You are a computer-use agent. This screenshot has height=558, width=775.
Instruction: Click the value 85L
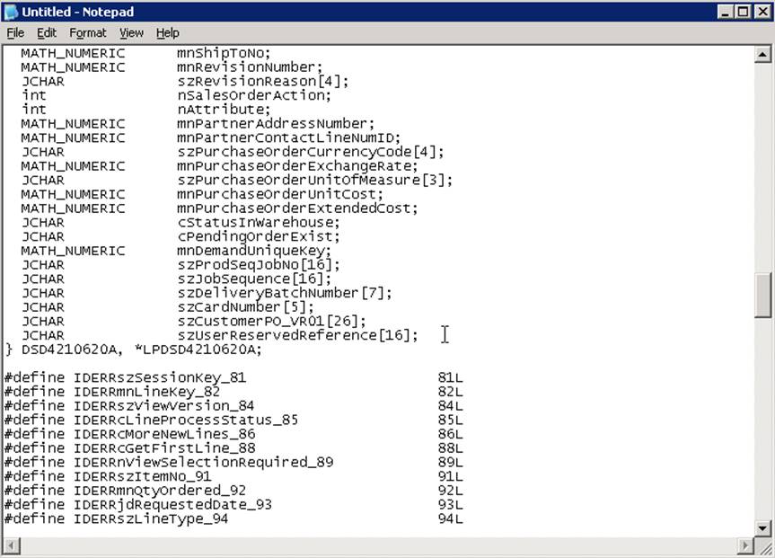click(450, 420)
